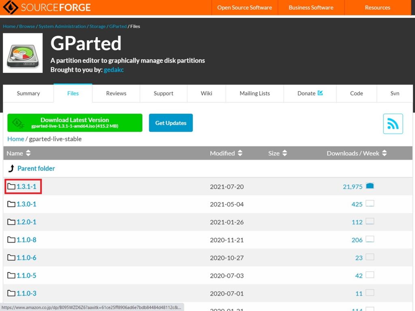Go to the Wiki tab
Screen dimensions: 415x311
click(206, 94)
